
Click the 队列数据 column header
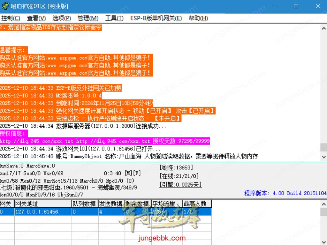(85, 204)
